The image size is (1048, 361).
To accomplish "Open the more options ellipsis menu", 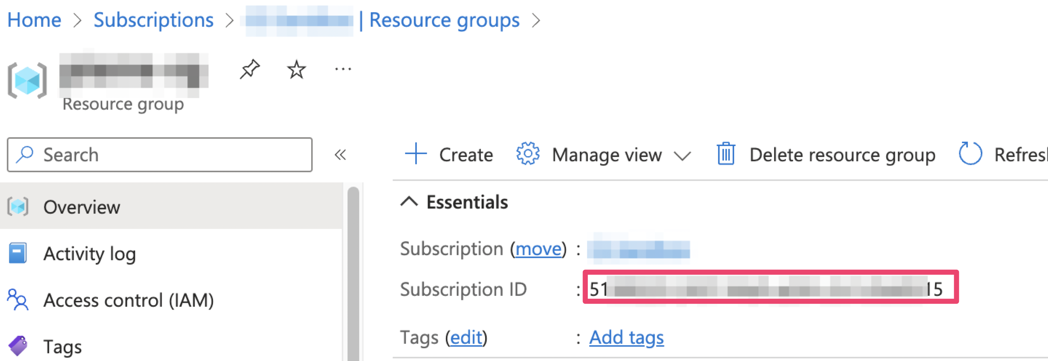I will click(x=343, y=69).
